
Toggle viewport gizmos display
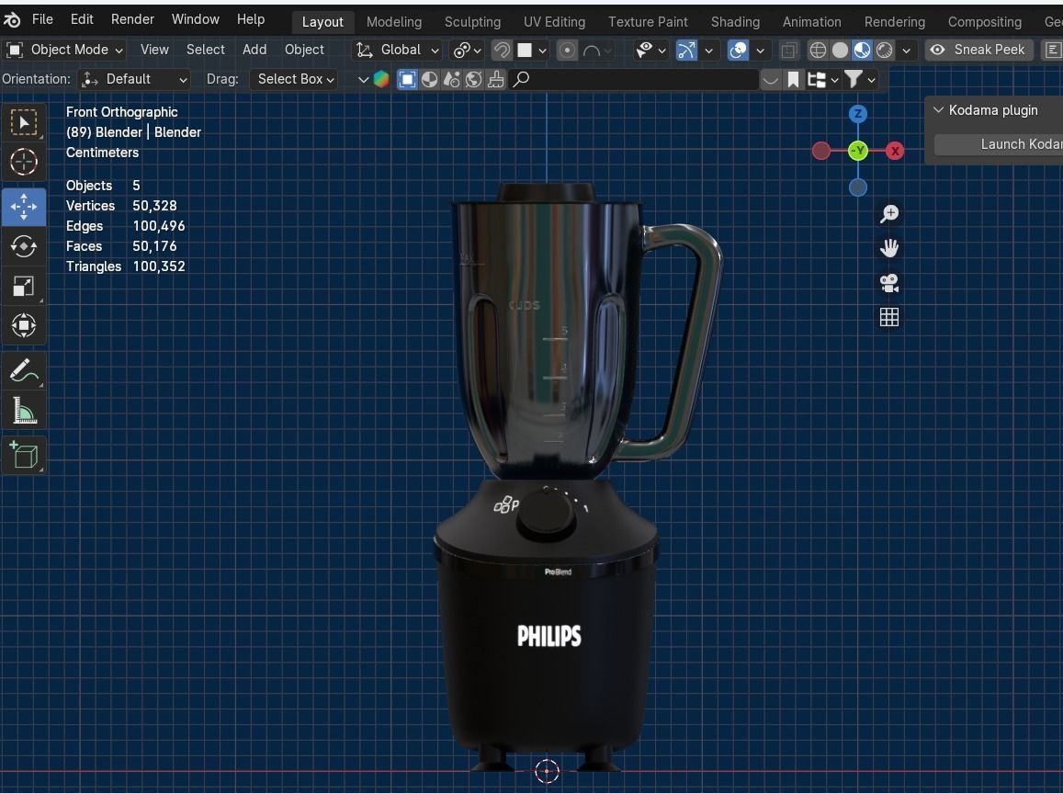pos(686,51)
